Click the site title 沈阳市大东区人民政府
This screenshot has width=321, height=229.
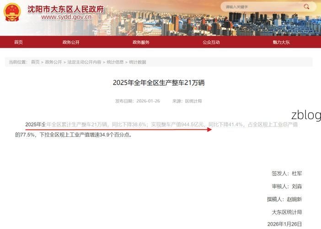tap(66, 9)
